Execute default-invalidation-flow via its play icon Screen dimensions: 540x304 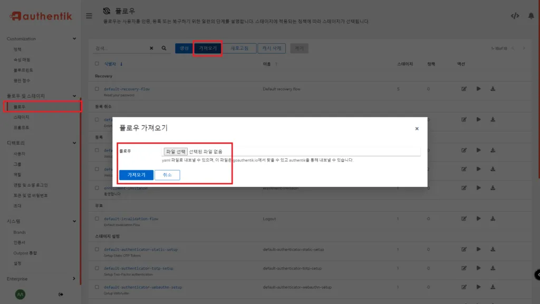pos(478,218)
